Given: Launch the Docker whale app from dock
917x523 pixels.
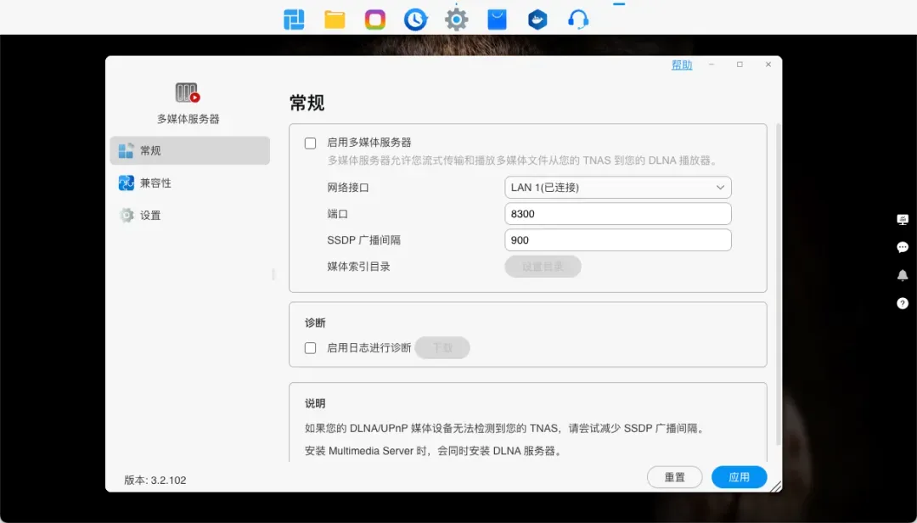Looking at the screenshot, I should [x=537, y=20].
